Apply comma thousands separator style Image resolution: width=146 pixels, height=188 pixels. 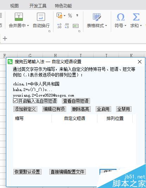(77, 16)
